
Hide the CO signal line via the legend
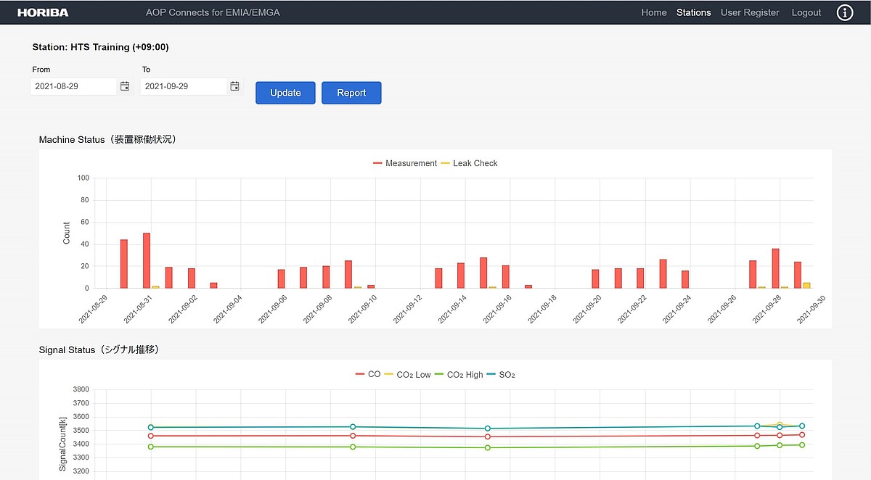(x=368, y=374)
